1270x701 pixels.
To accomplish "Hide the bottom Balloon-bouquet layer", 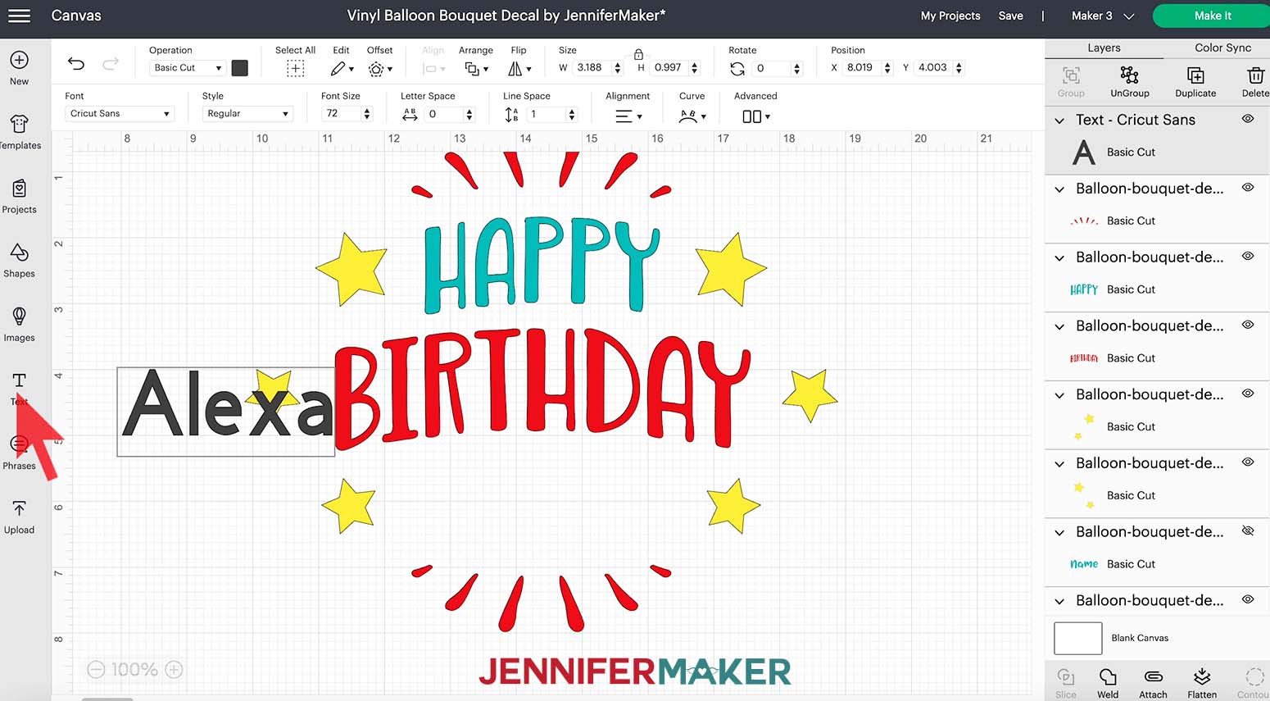I will (1248, 599).
